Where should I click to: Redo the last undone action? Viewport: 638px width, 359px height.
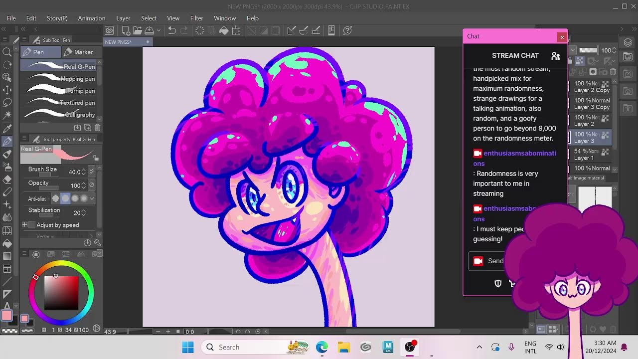(183, 30)
